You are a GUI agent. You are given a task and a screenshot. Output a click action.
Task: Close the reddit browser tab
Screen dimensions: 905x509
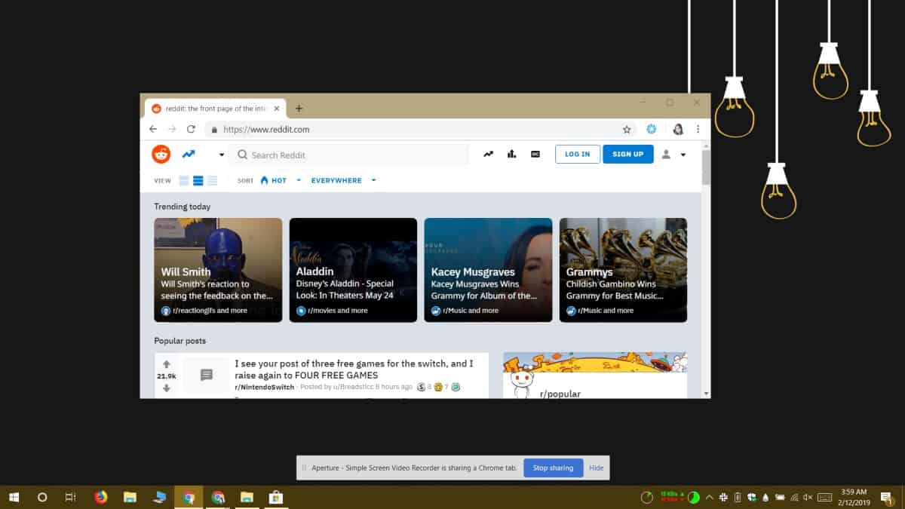pyautogui.click(x=277, y=109)
